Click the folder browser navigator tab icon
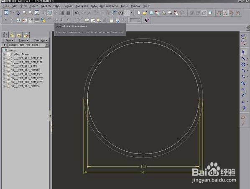The width and height of the screenshot is (250, 189). coord(12,35)
